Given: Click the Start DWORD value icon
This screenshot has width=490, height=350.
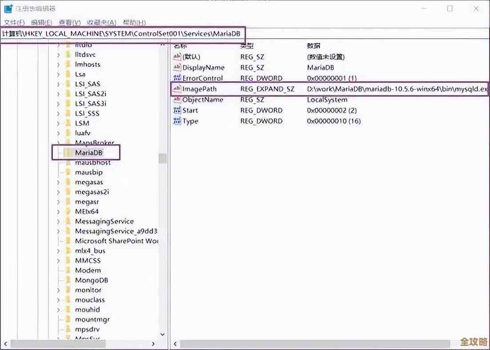Looking at the screenshot, I should tap(177, 110).
